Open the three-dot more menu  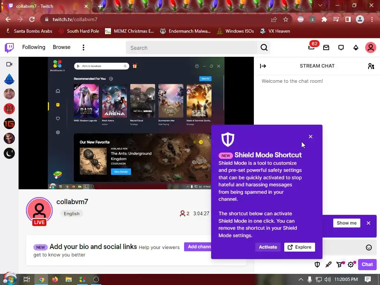pos(83,47)
